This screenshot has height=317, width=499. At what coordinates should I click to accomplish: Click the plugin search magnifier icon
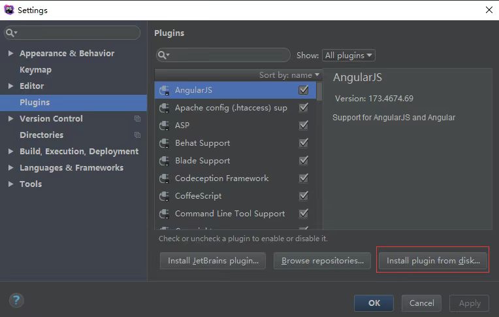tap(164, 56)
